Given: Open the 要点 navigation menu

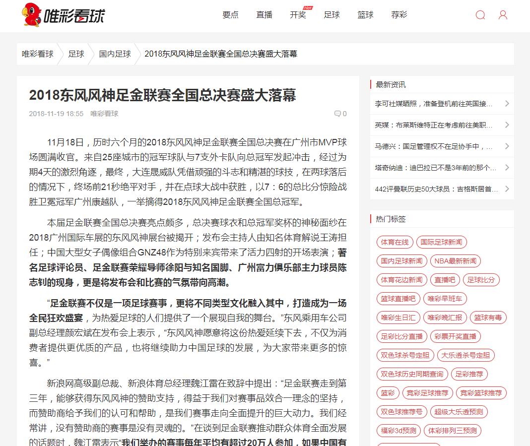Looking at the screenshot, I should pos(231,15).
